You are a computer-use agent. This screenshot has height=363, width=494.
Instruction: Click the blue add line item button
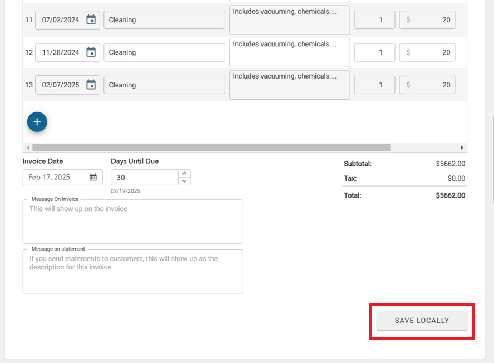point(37,122)
